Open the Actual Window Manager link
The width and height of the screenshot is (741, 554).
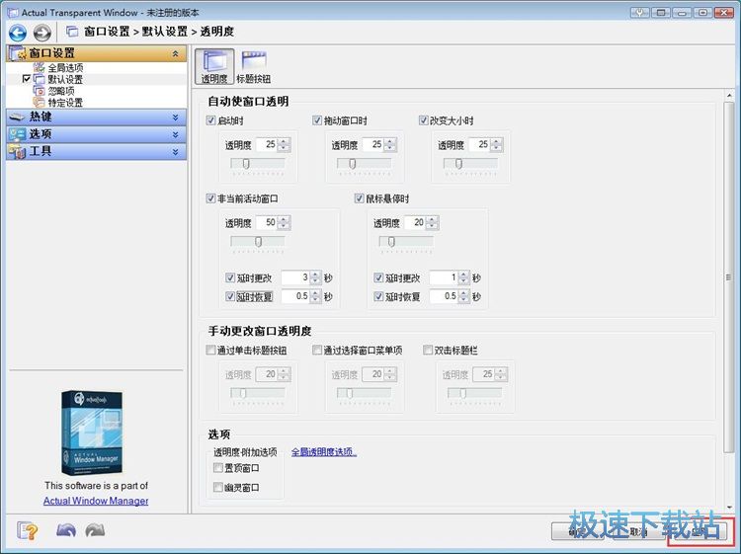click(96, 501)
